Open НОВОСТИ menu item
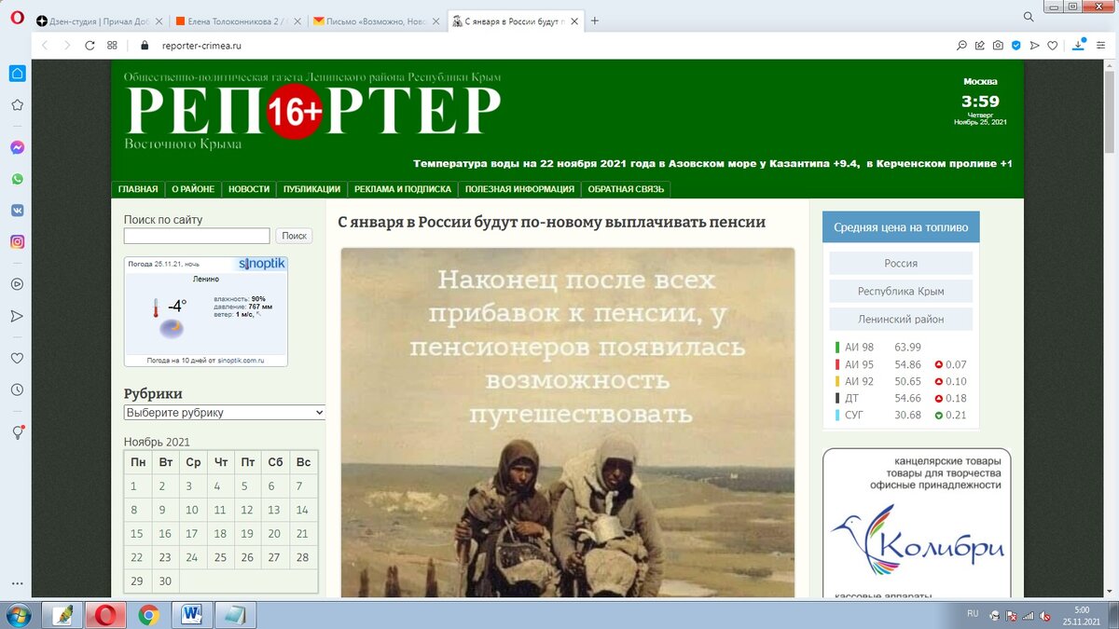The height and width of the screenshot is (629, 1119). click(249, 189)
